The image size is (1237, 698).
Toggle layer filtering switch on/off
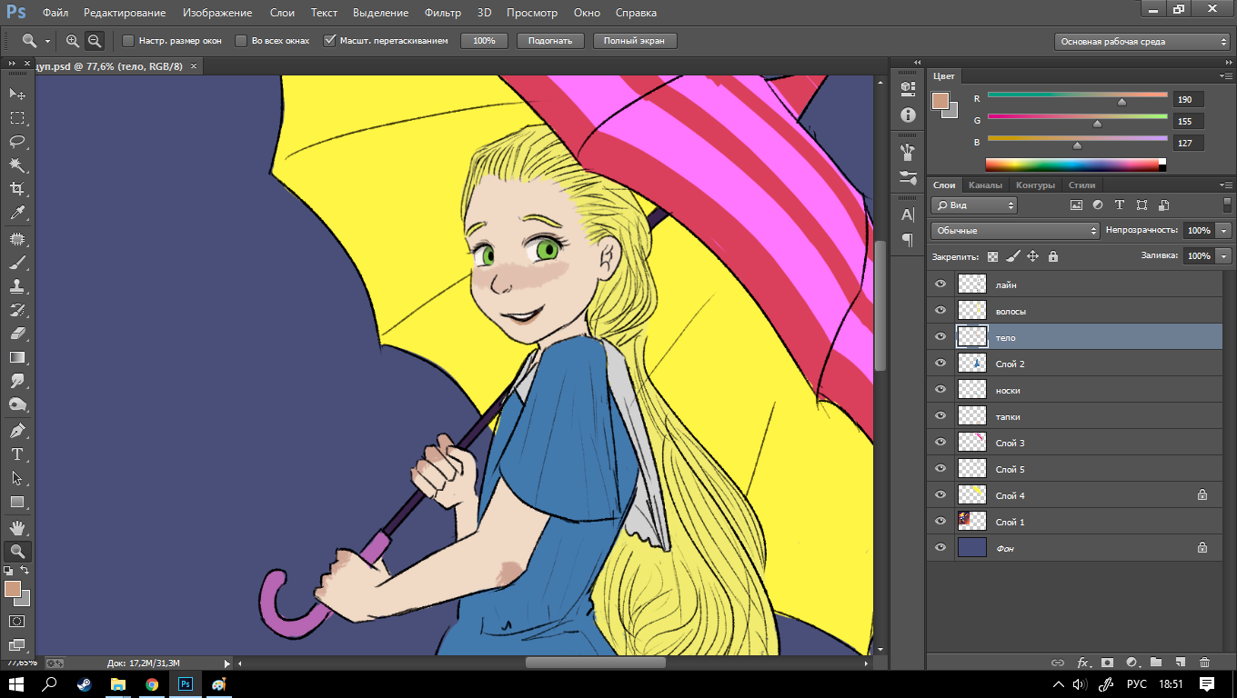(x=1227, y=205)
